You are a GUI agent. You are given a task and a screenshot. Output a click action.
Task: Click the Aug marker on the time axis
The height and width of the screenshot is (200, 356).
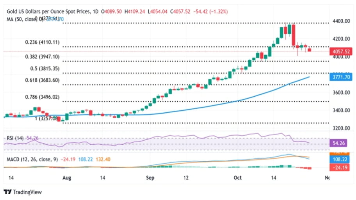(67, 178)
